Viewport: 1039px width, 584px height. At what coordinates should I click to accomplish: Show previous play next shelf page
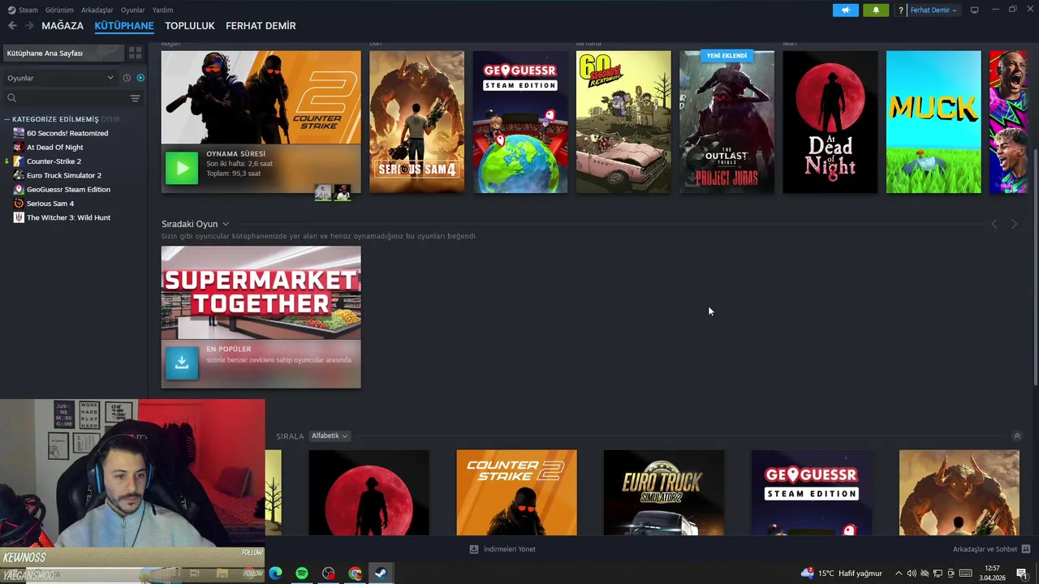[x=994, y=224]
